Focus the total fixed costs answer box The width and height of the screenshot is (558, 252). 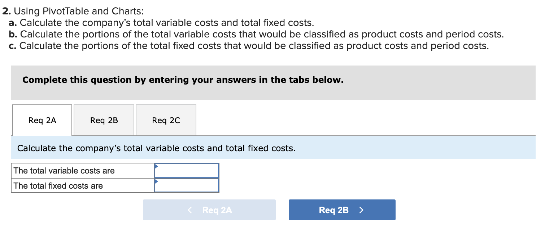click(187, 186)
